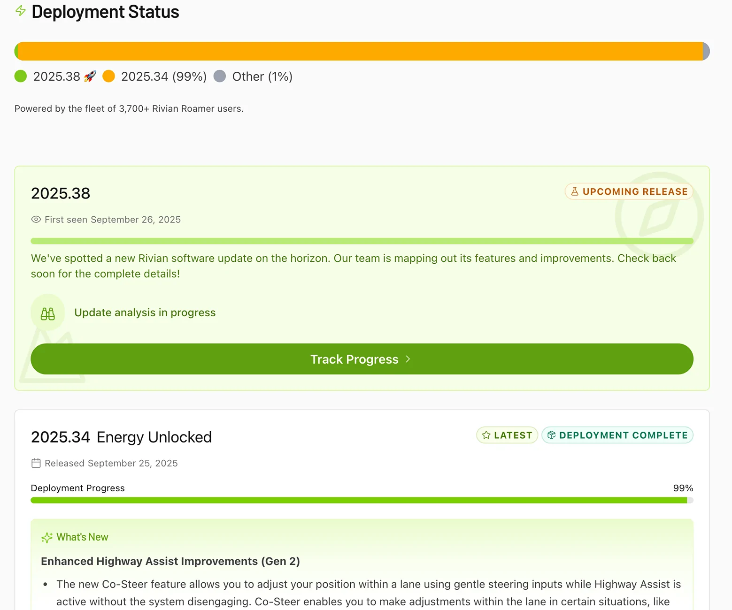
Task: Click the LATEST badge
Action: pyautogui.click(x=507, y=435)
